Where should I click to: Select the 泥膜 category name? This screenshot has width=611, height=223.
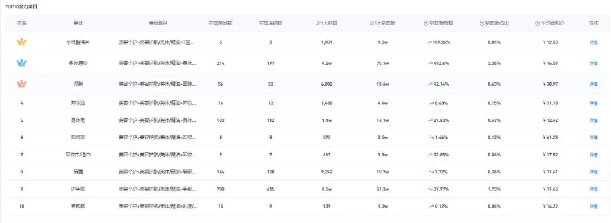pyautogui.click(x=78, y=84)
